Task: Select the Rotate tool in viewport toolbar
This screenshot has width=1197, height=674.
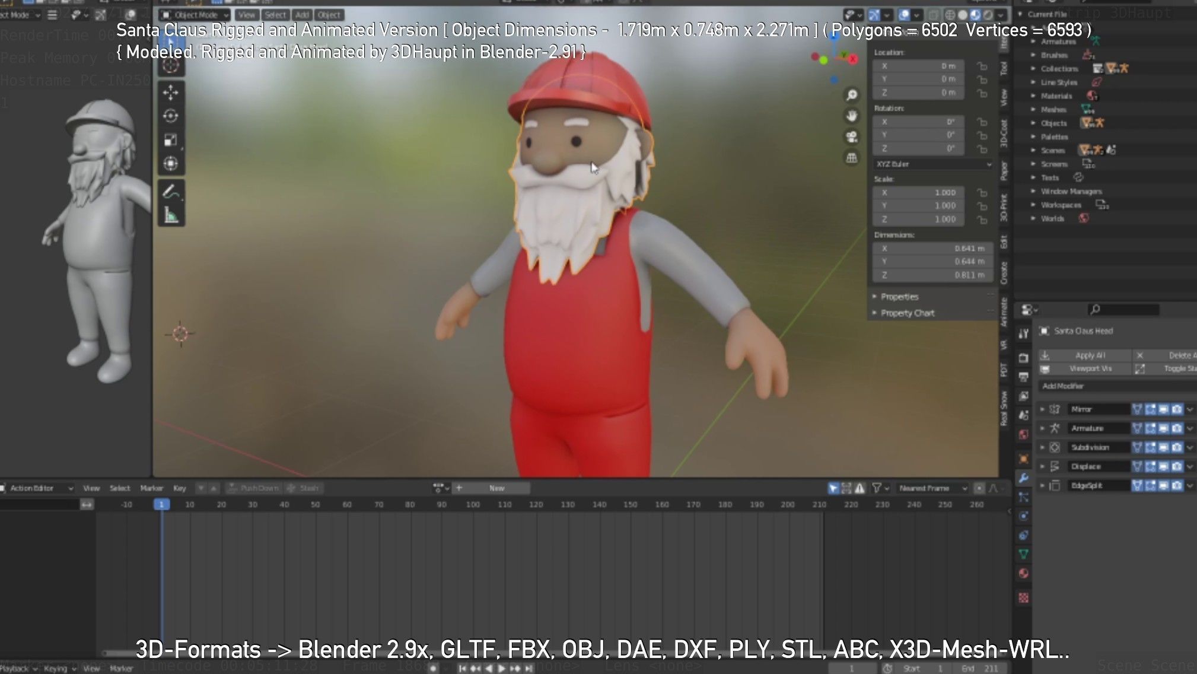Action: tap(171, 116)
